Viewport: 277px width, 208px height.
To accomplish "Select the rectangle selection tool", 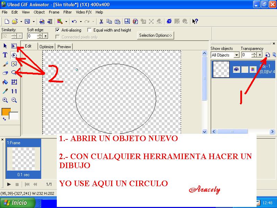I will [14, 46].
